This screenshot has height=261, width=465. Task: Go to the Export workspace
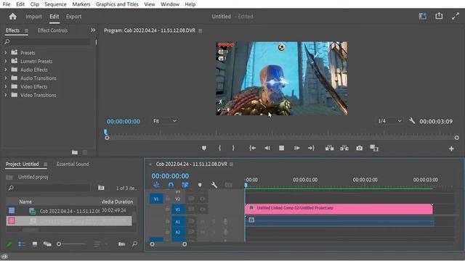[x=73, y=17]
